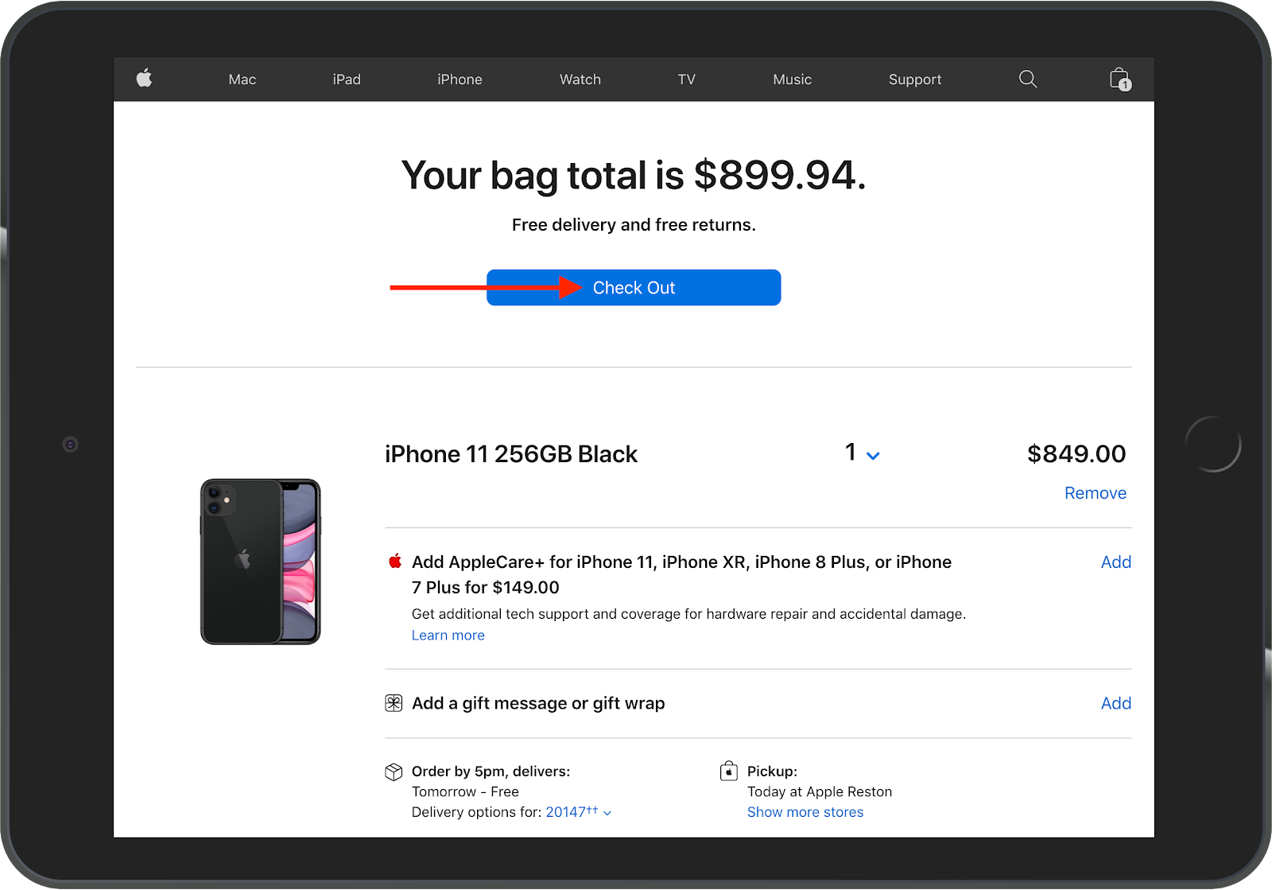Open the Apple logo home link
Screen dimensions: 1272x890
tap(144, 78)
